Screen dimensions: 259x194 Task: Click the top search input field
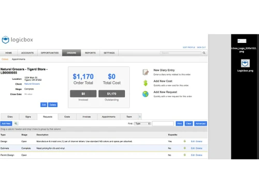click(181, 53)
